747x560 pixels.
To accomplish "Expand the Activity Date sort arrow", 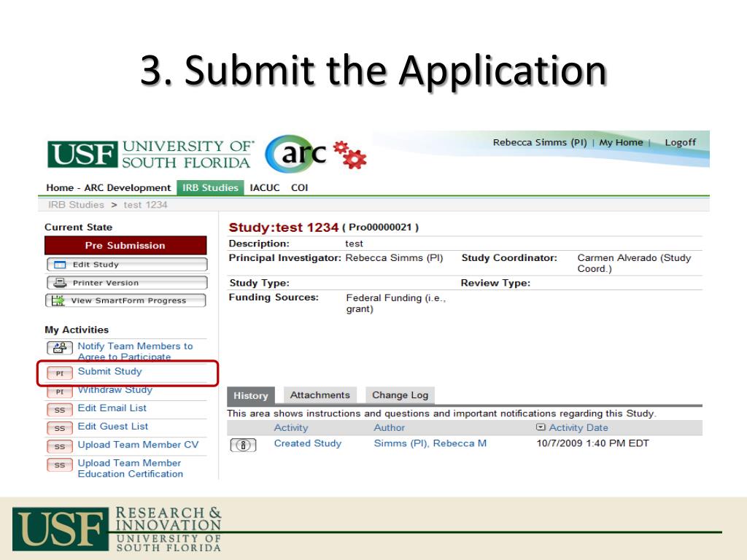I will [x=541, y=428].
